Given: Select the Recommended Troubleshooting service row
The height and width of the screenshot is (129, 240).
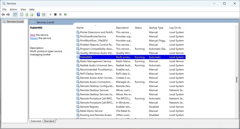Looking at the screenshot, I should pos(131,70).
